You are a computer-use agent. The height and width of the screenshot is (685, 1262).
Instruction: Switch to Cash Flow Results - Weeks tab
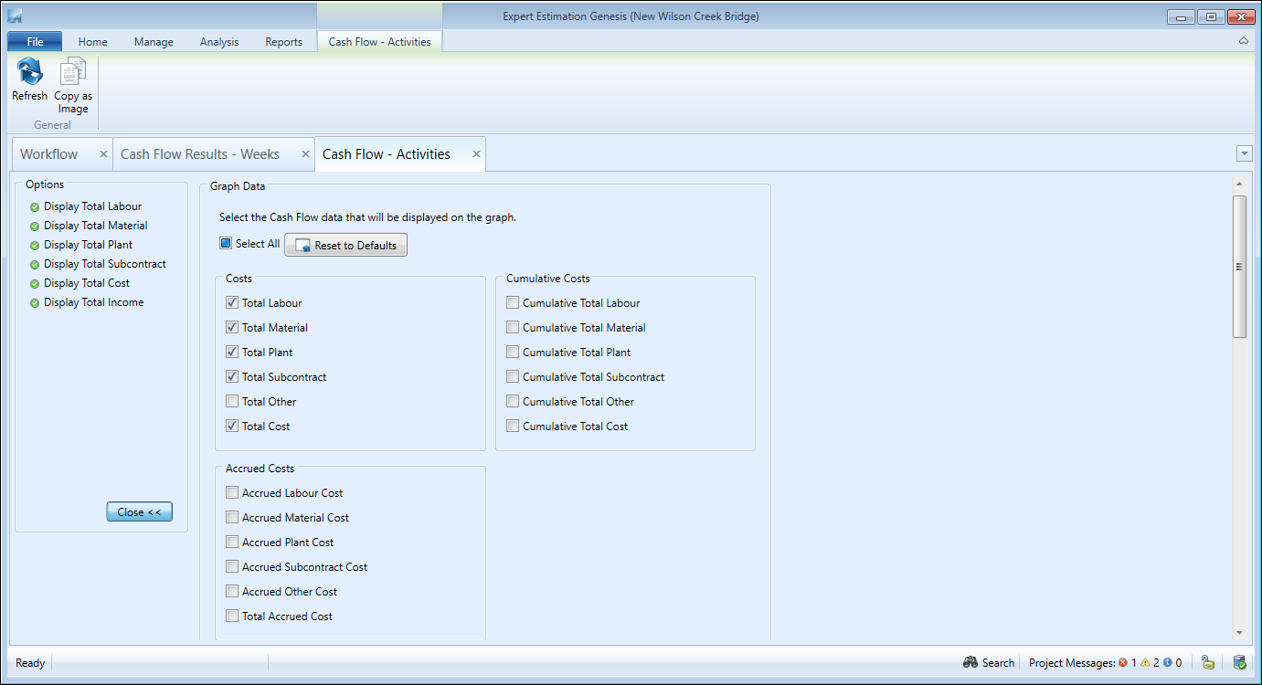[x=200, y=154]
